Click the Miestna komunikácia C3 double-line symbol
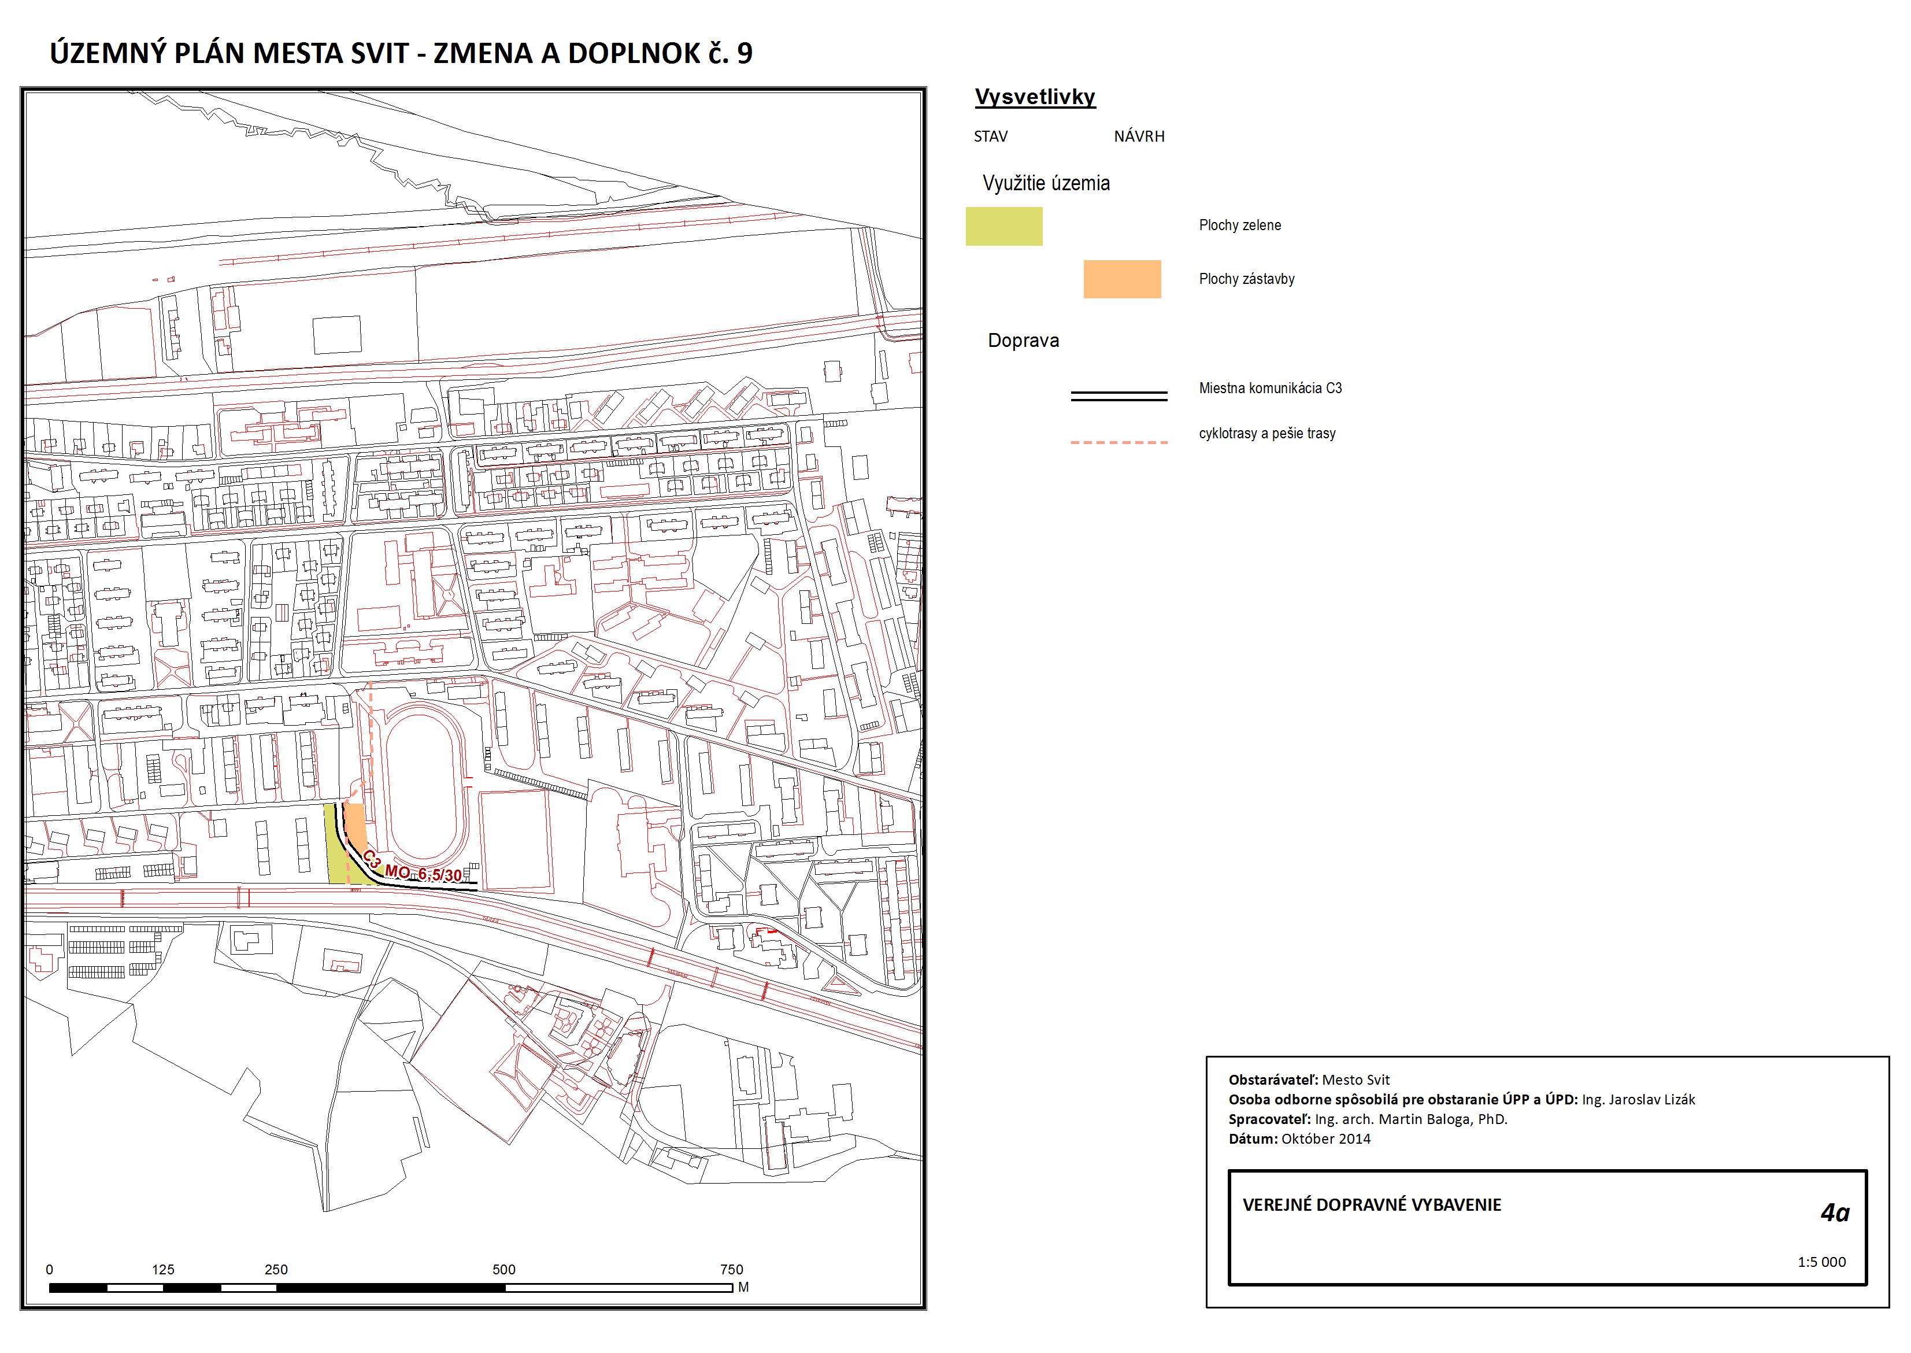 (1119, 395)
